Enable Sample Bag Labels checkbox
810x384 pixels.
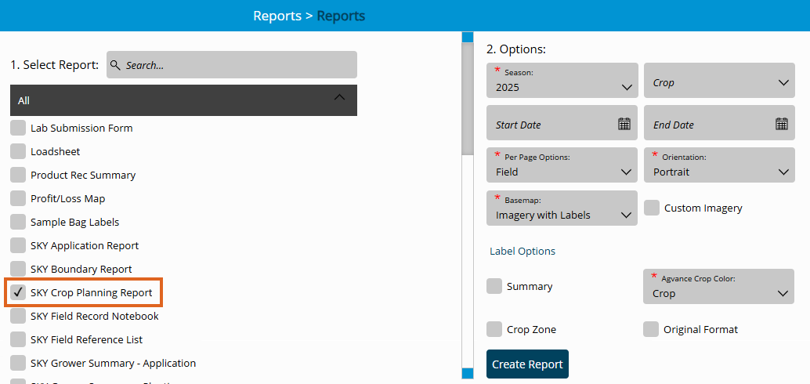click(18, 222)
